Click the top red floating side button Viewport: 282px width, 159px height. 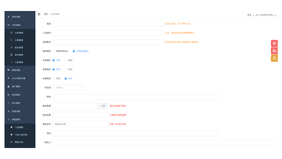coord(274,44)
